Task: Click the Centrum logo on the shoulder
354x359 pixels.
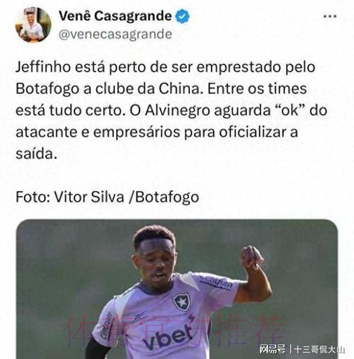Action: (216, 282)
